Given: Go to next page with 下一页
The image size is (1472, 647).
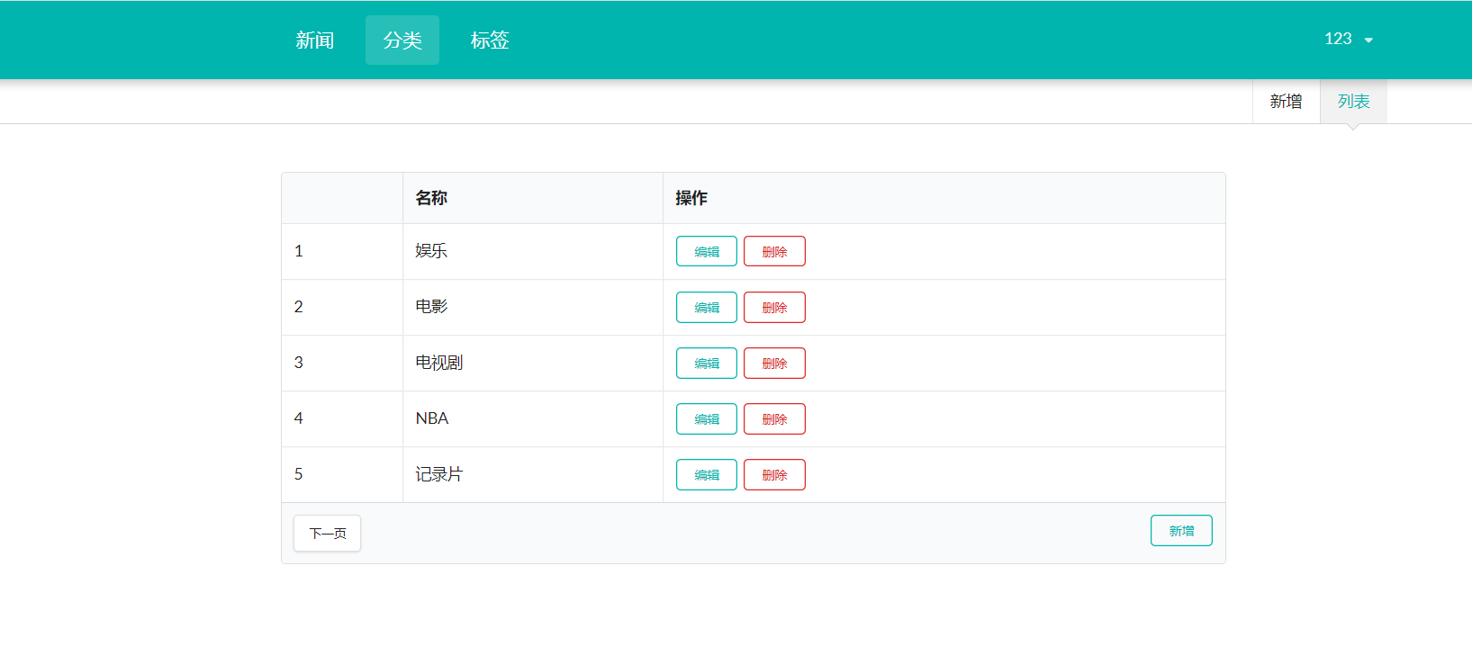Looking at the screenshot, I should point(328,533).
